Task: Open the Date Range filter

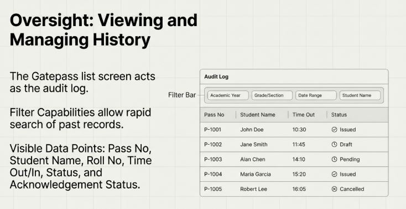Action: coord(316,95)
